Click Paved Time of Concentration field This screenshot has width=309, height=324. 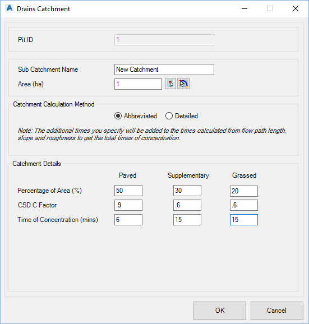(128, 220)
